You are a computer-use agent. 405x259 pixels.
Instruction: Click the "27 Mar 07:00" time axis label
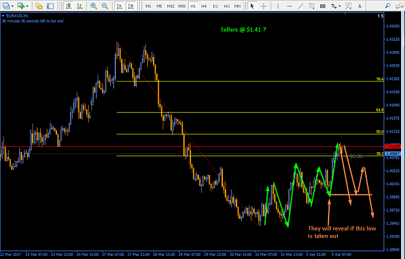click(113, 254)
